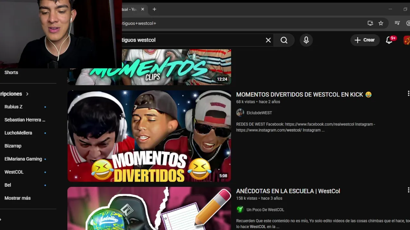Select Shorts in the sidebar
This screenshot has width=410, height=230.
11,73
